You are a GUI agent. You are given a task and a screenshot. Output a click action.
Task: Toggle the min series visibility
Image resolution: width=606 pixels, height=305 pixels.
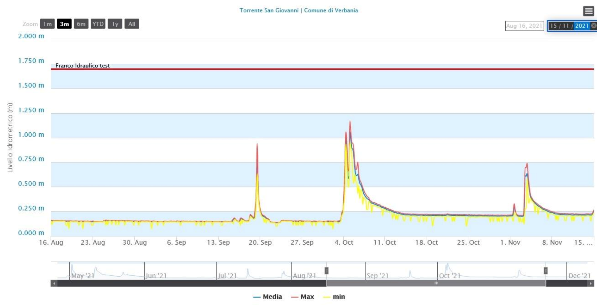click(334, 297)
